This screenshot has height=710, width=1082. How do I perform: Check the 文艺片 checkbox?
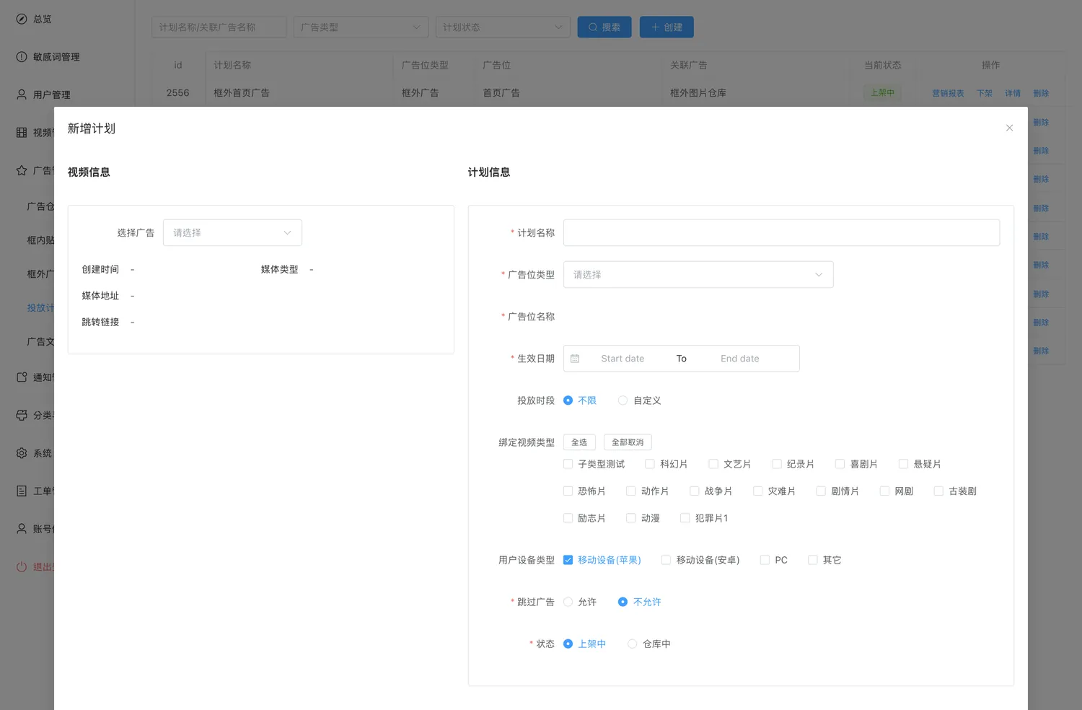713,464
